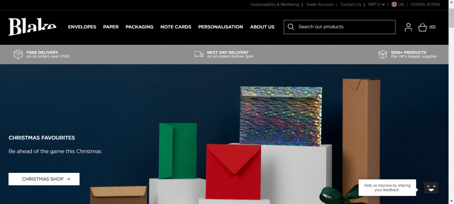Click the page vertical scrollbar
This screenshot has width=454, height=204.
coord(451,102)
